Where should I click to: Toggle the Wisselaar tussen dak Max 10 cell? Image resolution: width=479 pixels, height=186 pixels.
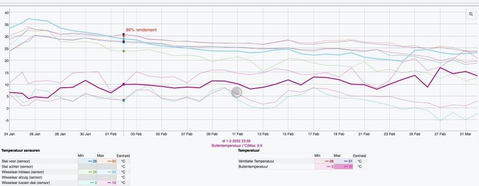(x=107, y=182)
